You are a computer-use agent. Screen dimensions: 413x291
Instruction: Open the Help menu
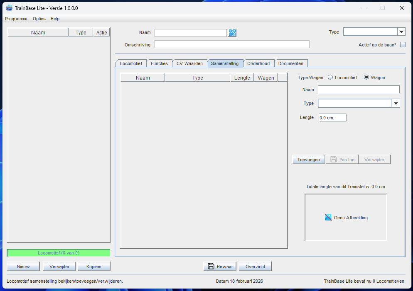point(55,19)
